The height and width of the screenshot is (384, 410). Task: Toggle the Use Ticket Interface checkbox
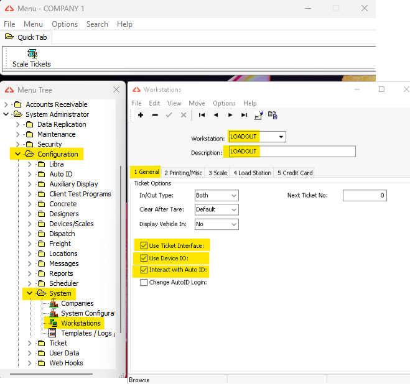[x=144, y=245]
